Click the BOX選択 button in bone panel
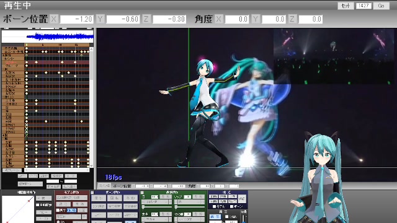Image resolution: width=397 pixels, height=223 pixels. (x=99, y=206)
